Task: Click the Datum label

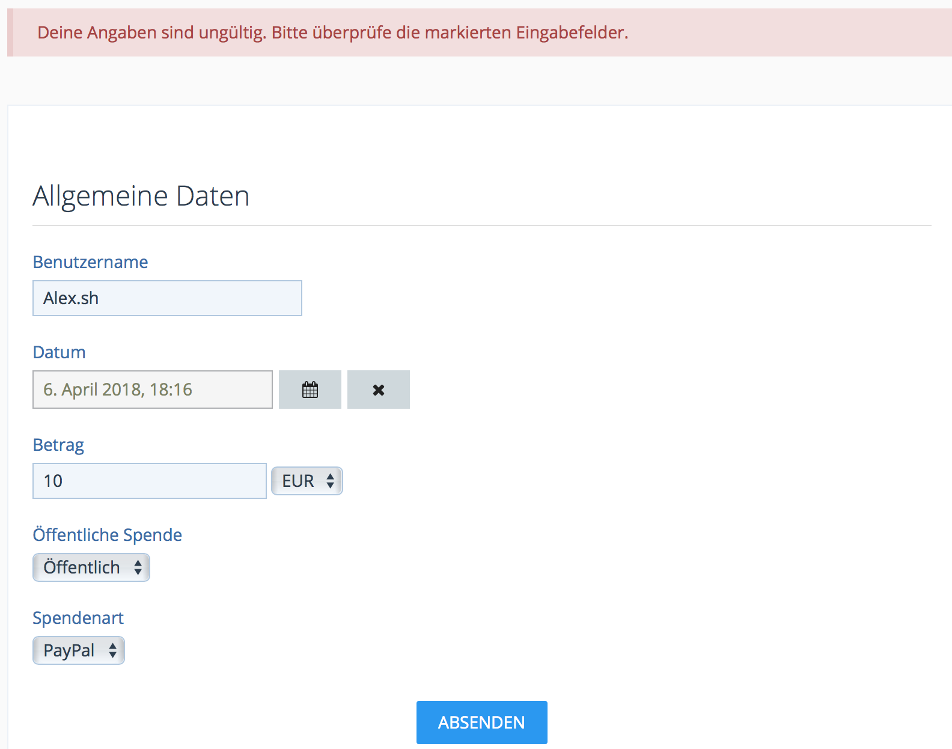Action: [x=59, y=352]
